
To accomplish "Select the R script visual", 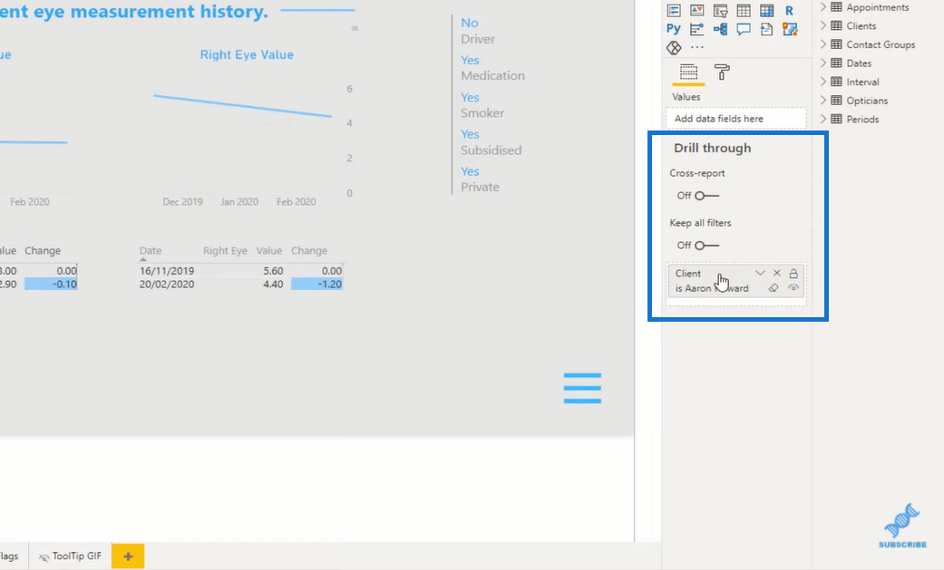I will (789, 10).
